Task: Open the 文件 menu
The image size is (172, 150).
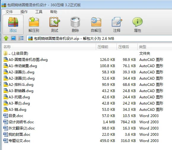Action: point(9,12)
